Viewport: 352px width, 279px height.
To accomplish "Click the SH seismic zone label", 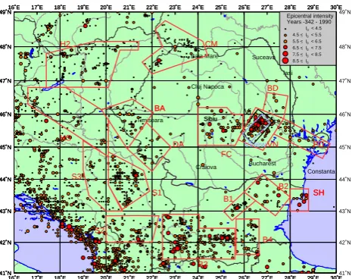I will (319, 193).
